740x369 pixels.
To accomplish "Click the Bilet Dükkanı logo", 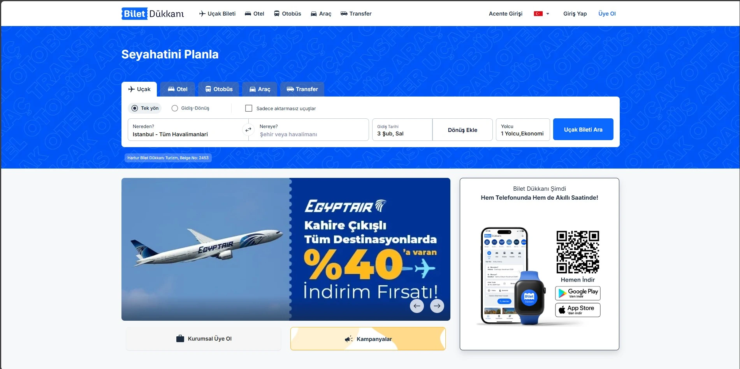I will click(153, 14).
